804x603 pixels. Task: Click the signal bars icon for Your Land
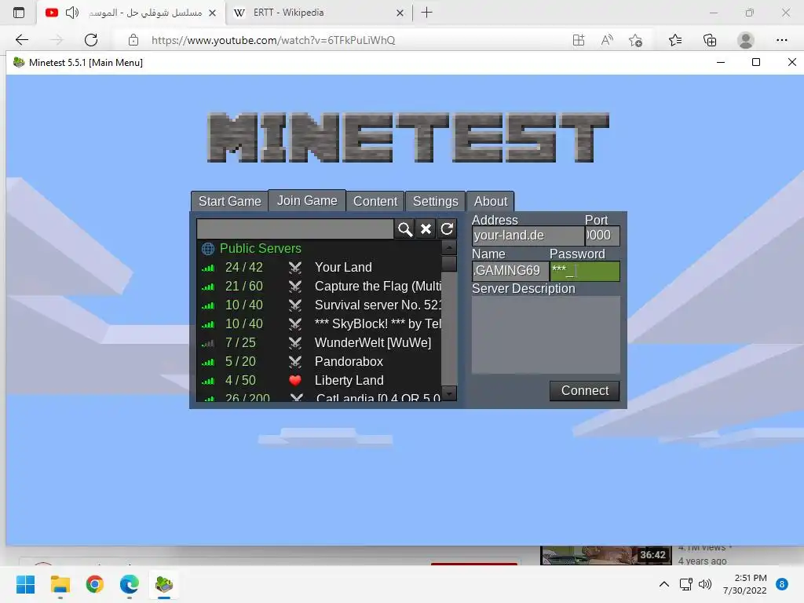207,268
